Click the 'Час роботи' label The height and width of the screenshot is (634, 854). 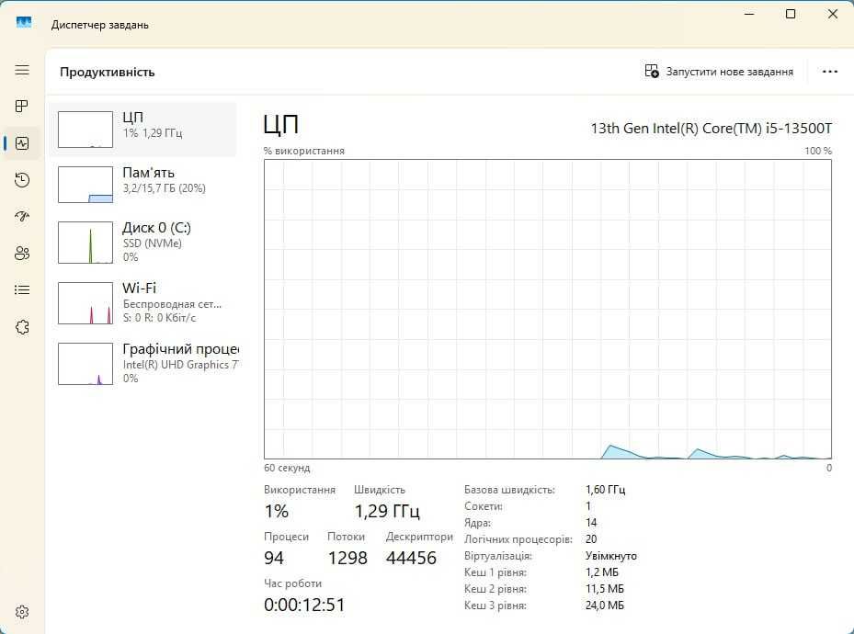pos(292,583)
